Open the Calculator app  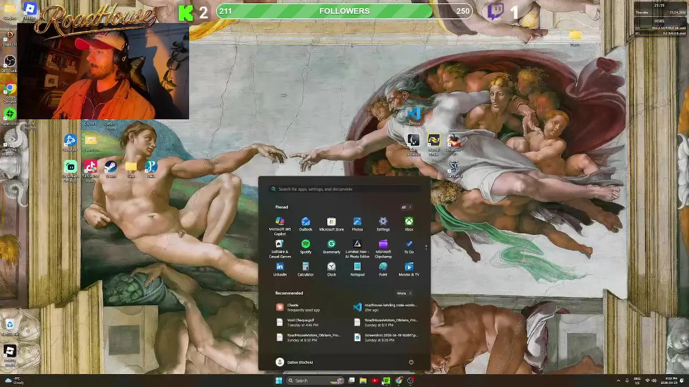[x=305, y=270]
